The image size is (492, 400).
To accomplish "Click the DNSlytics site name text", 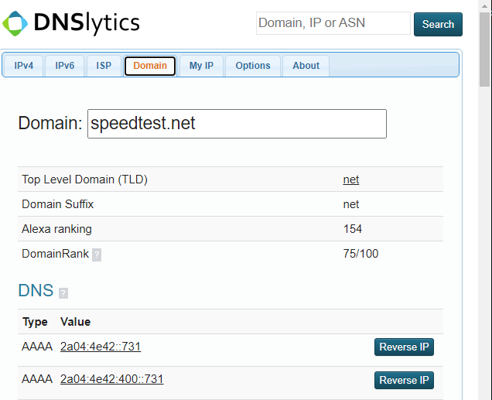I will point(87,23).
